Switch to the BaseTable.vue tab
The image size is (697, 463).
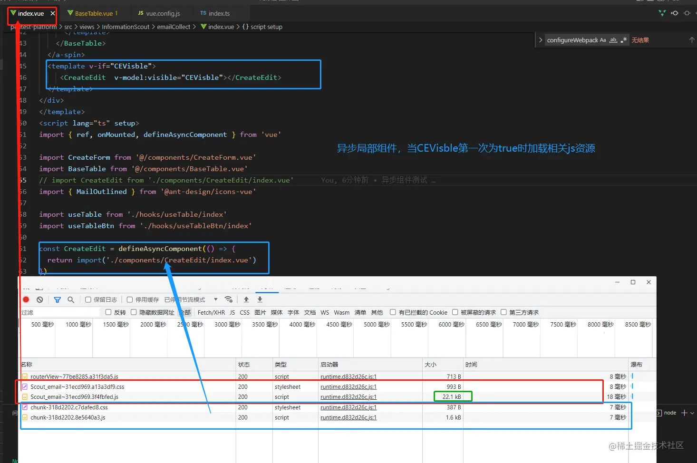[93, 13]
